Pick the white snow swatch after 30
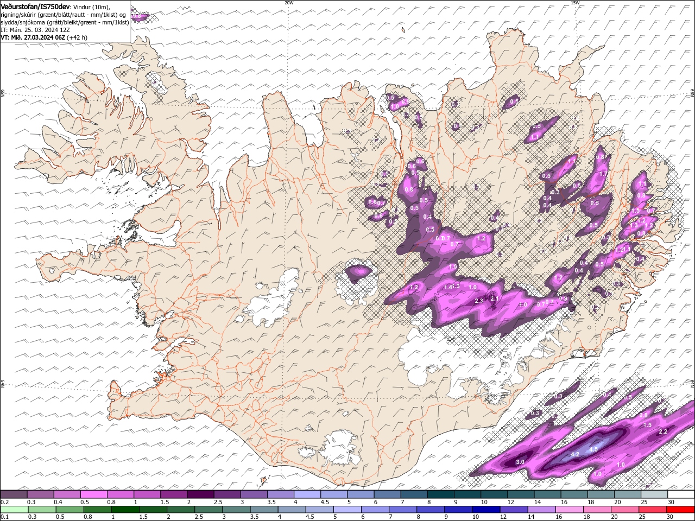The width and height of the screenshot is (695, 521). click(681, 494)
